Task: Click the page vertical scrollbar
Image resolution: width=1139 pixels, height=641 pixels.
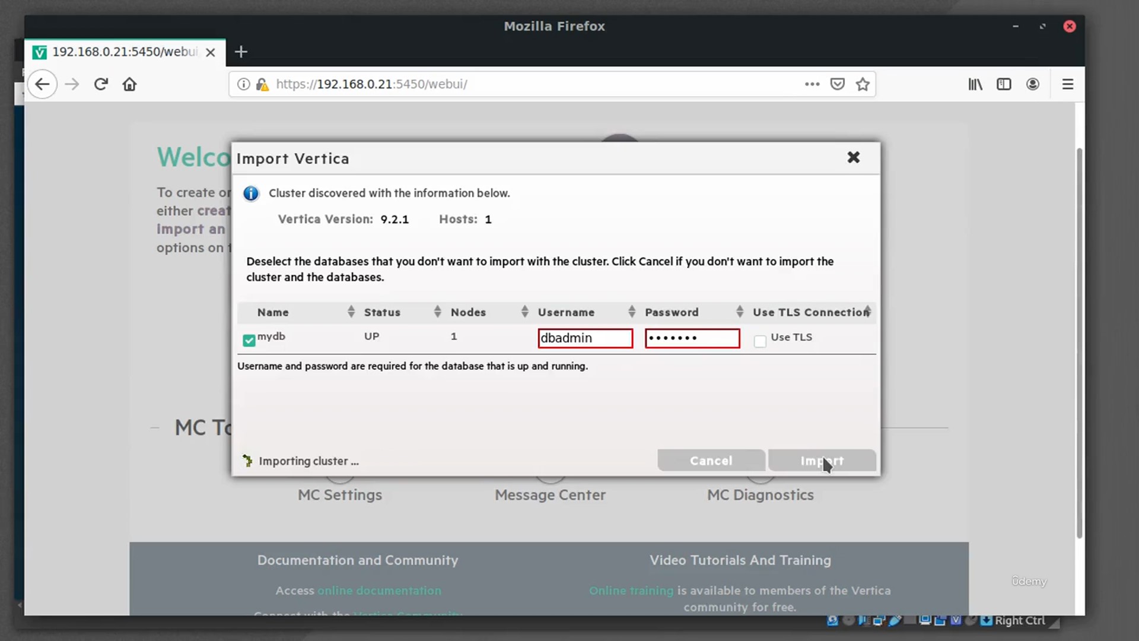Action: 1080,343
